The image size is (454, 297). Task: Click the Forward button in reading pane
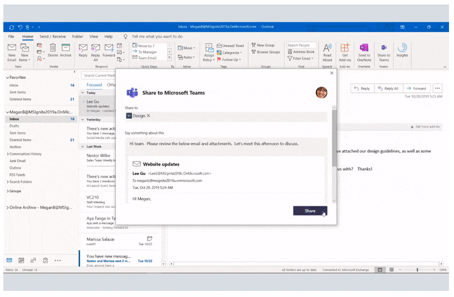416,89
